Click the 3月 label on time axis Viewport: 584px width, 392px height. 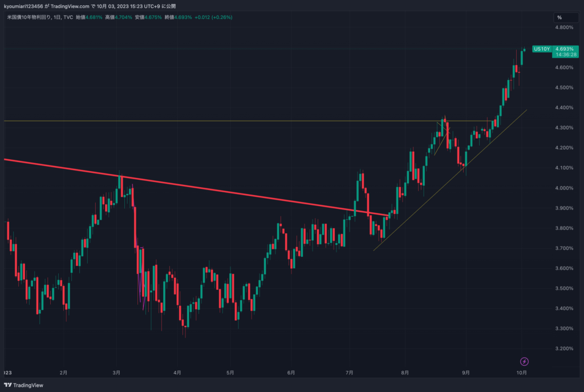[x=116, y=373]
